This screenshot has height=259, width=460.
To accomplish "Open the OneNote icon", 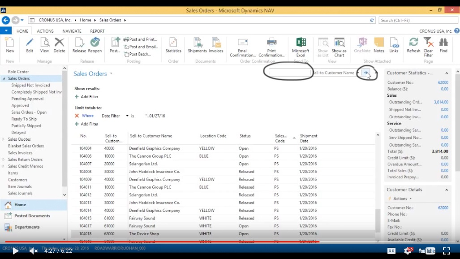I will 362,45.
